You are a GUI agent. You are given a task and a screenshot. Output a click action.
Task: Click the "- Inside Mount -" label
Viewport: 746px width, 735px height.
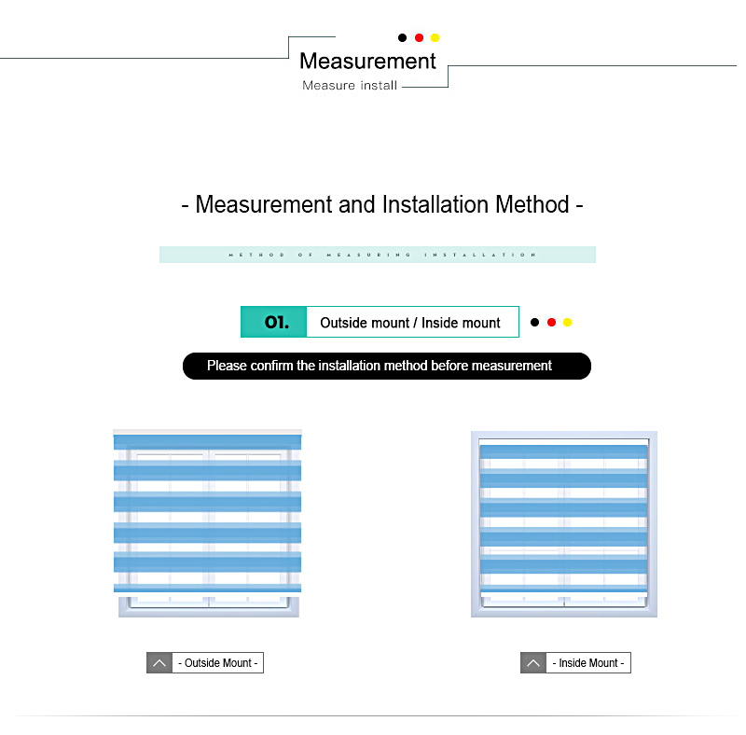pos(588,663)
